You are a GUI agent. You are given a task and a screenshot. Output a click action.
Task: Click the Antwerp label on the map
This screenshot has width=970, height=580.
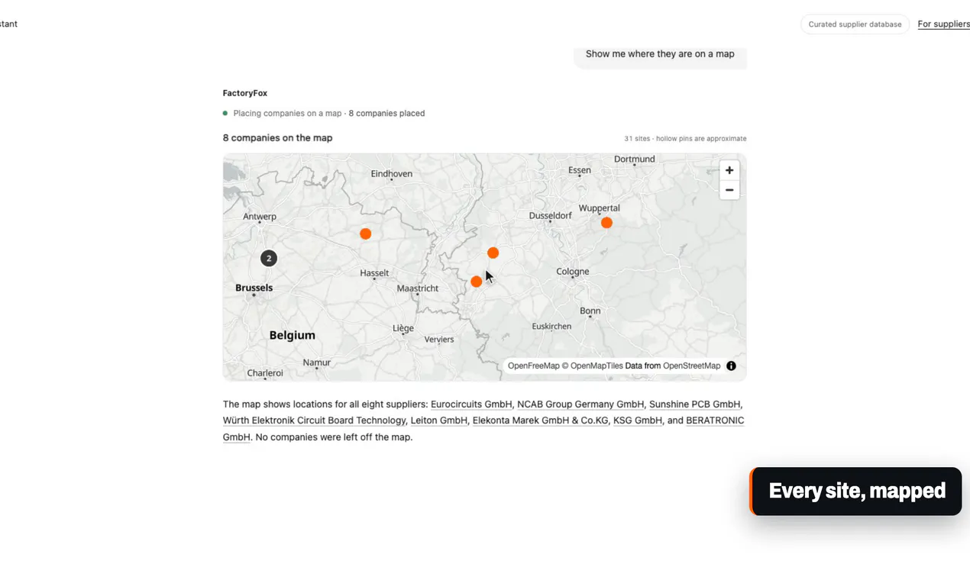click(x=260, y=216)
